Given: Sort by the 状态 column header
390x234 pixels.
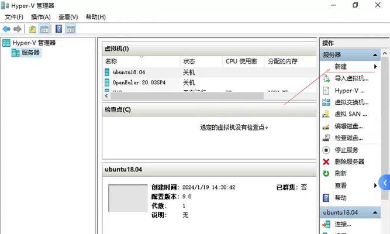Looking at the screenshot, I should [x=201, y=61].
